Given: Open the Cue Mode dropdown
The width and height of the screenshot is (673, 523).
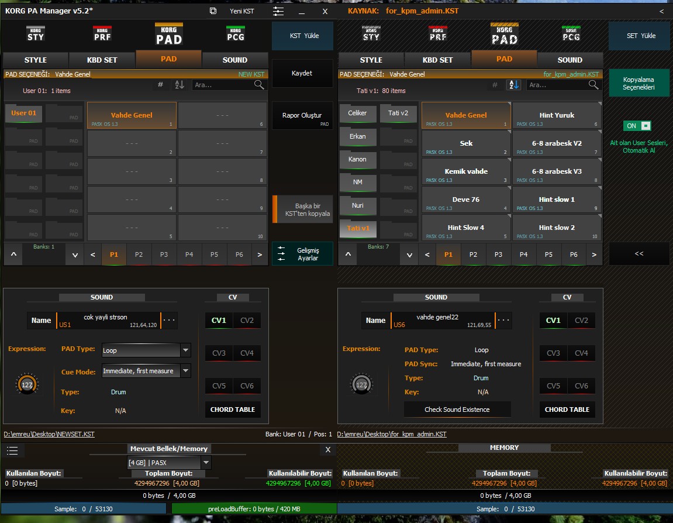Looking at the screenshot, I should [x=185, y=371].
